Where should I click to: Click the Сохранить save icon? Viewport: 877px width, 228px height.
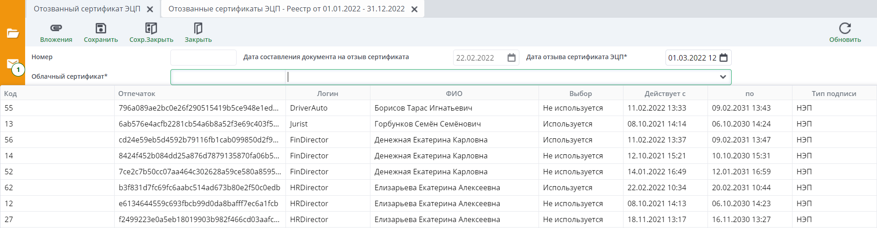click(100, 28)
